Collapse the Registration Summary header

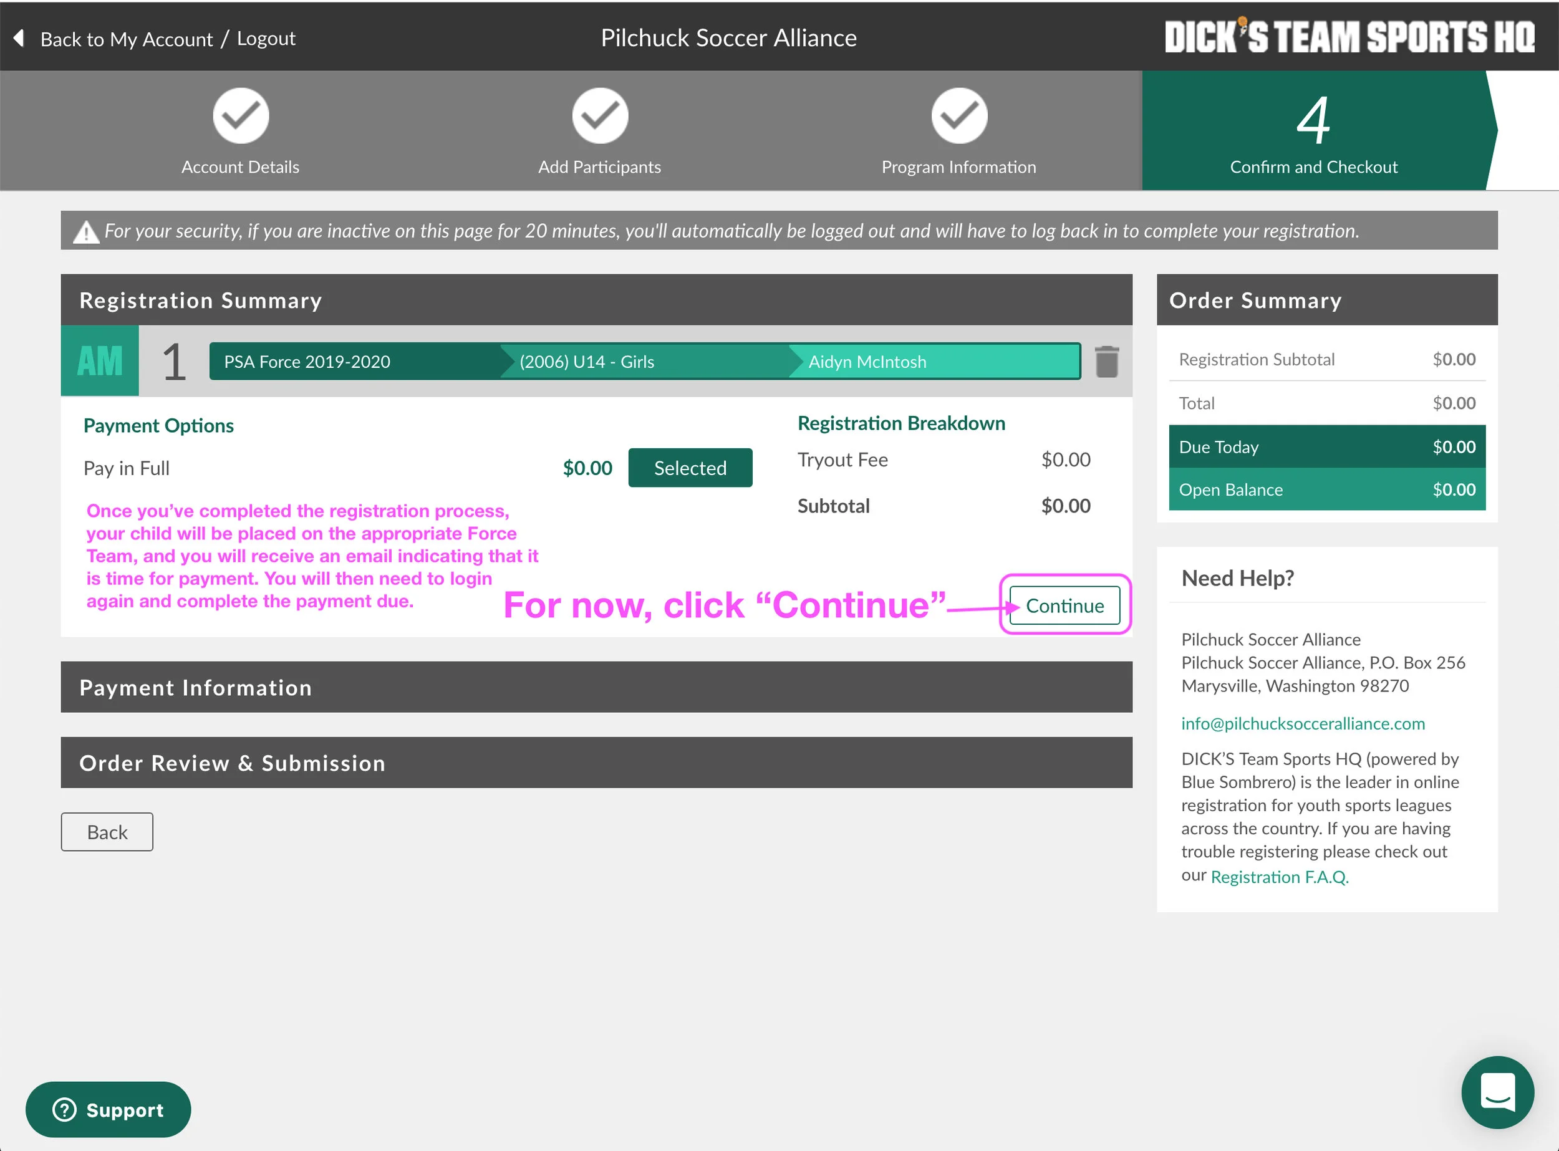597,301
